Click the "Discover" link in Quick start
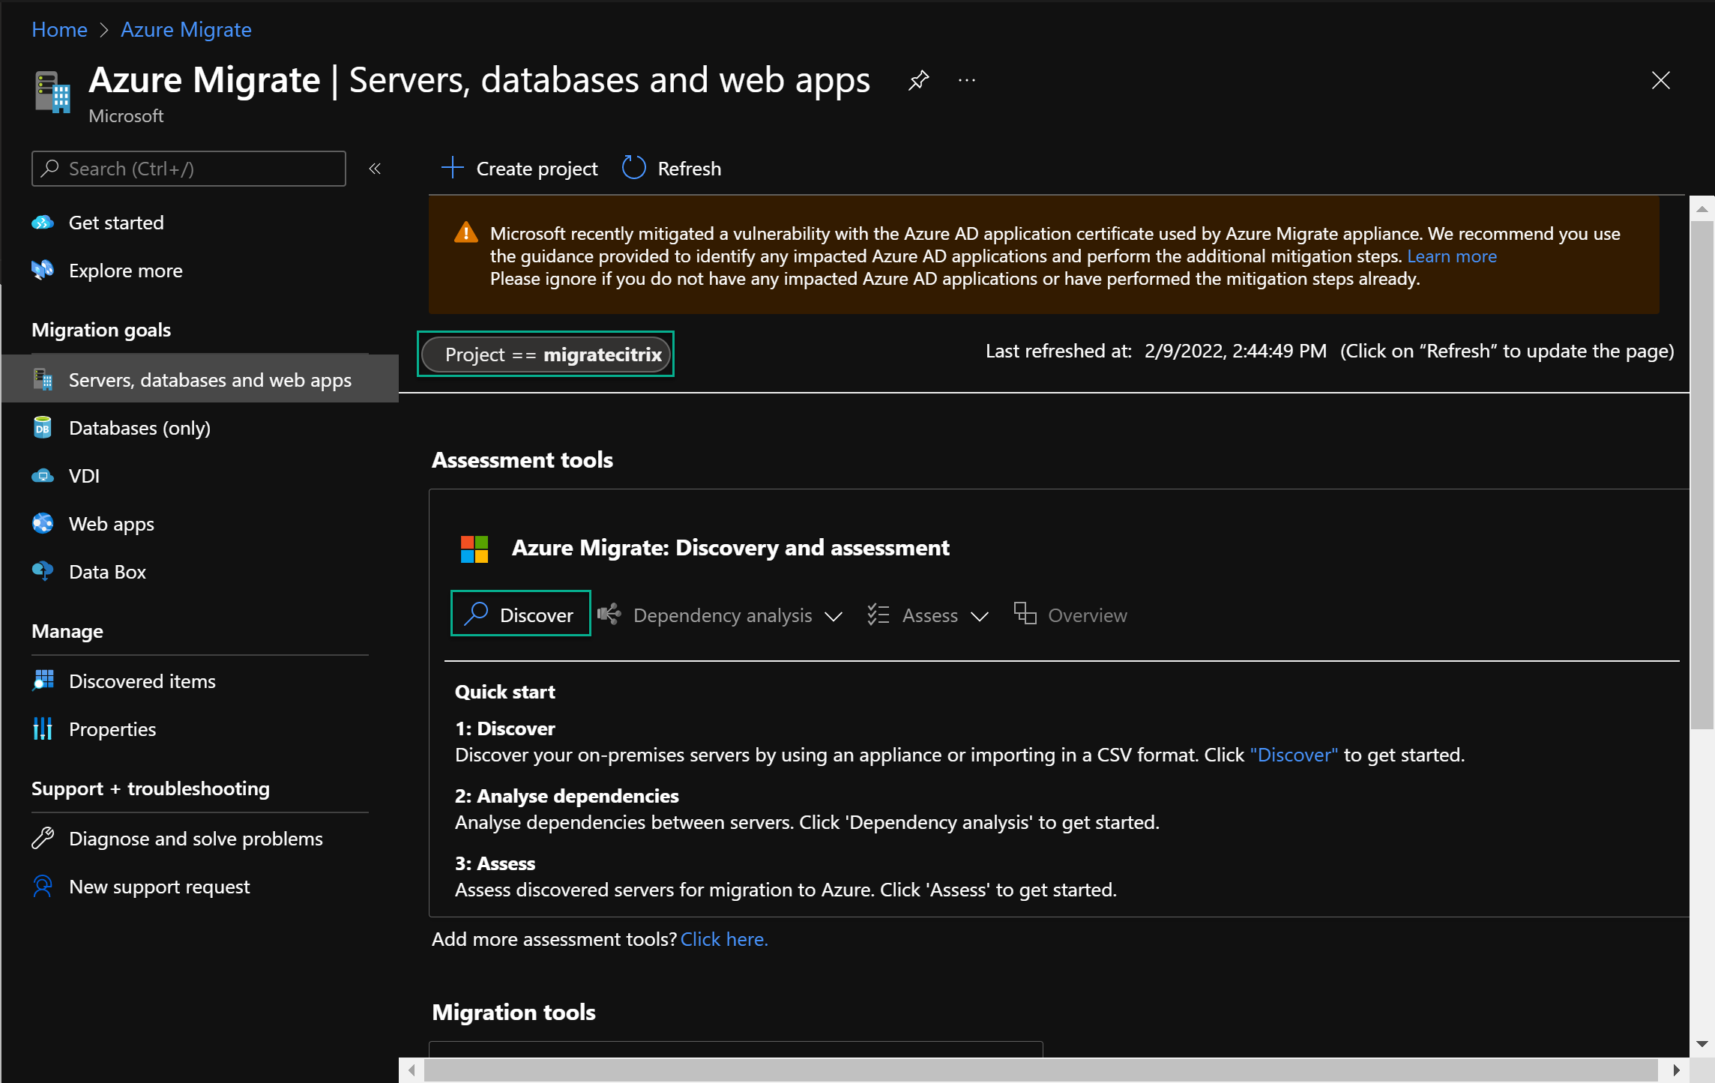Screen dimensions: 1715x1083 (1294, 755)
